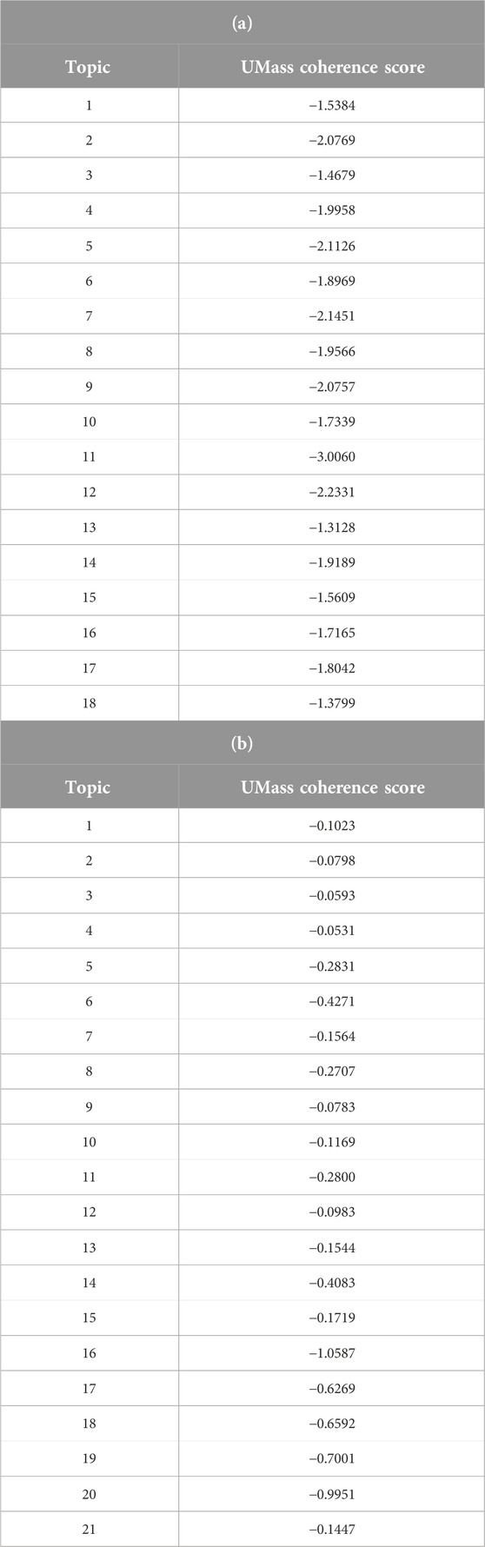Click the score −1.3128 for topic 13
This screenshot has width=485, height=1547.
332,528
